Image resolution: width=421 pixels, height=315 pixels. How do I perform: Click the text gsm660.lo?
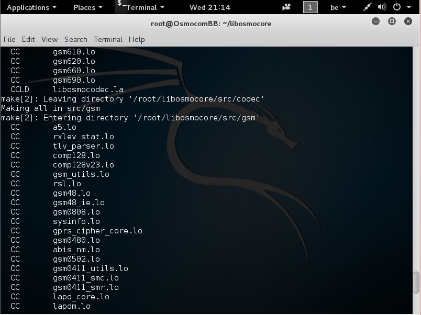tap(74, 71)
